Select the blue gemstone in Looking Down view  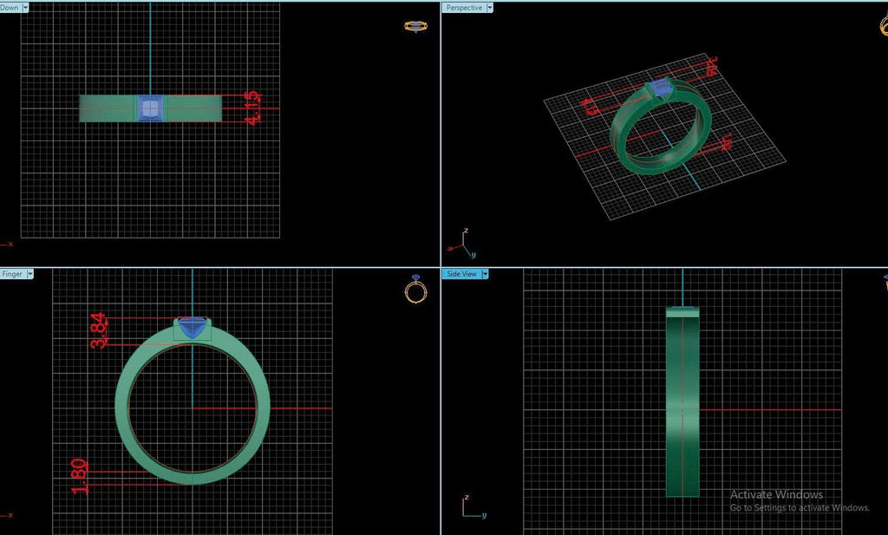point(150,108)
